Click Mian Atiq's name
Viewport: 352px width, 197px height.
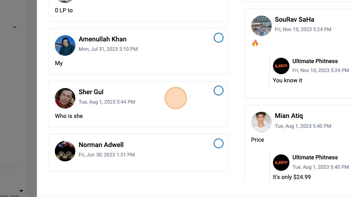pyautogui.click(x=289, y=116)
